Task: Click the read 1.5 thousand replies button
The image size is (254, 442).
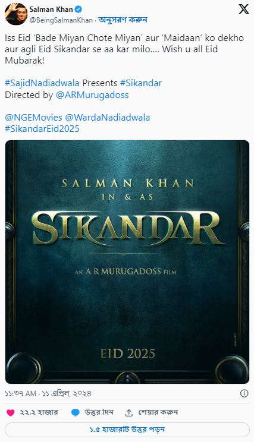Action: coord(127,430)
